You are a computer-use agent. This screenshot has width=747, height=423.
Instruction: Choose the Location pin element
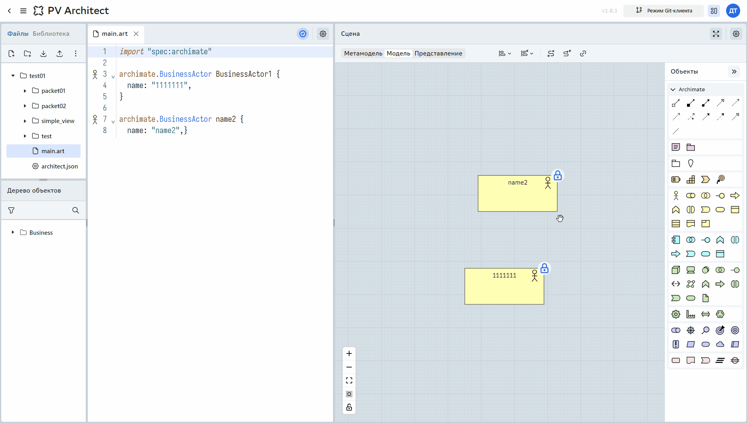[691, 163]
